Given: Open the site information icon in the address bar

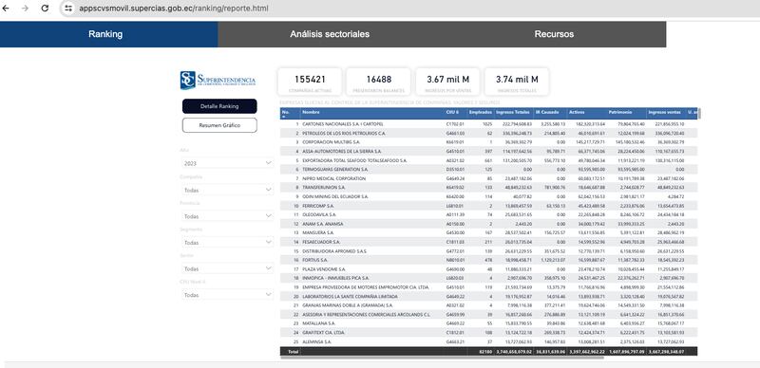Looking at the screenshot, I should click(68, 9).
